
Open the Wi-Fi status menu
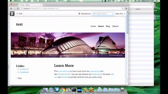click(x=135, y=1)
